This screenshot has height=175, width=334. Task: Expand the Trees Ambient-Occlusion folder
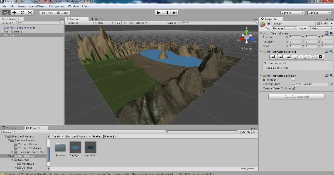click(x=13, y=152)
